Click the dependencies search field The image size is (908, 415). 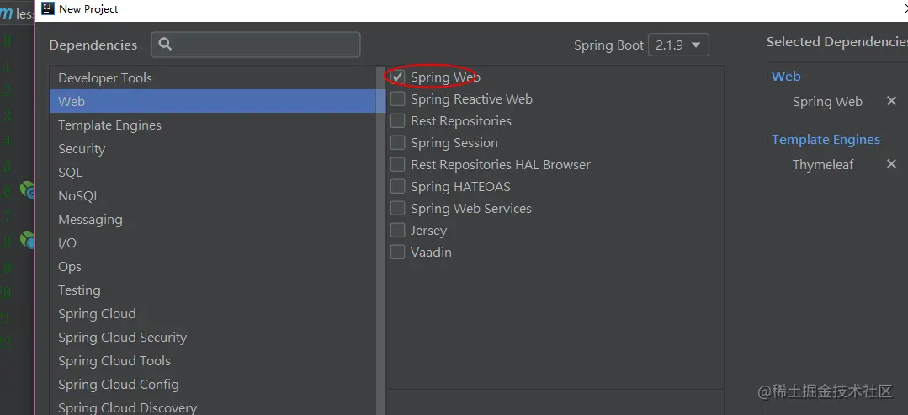tap(256, 45)
